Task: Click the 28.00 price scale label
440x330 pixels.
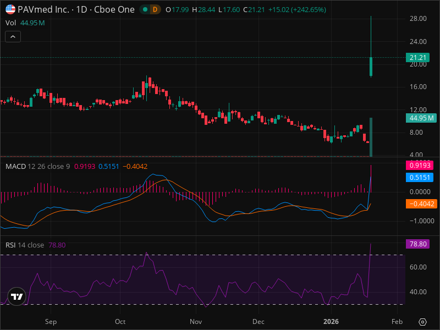Action: click(x=418, y=19)
